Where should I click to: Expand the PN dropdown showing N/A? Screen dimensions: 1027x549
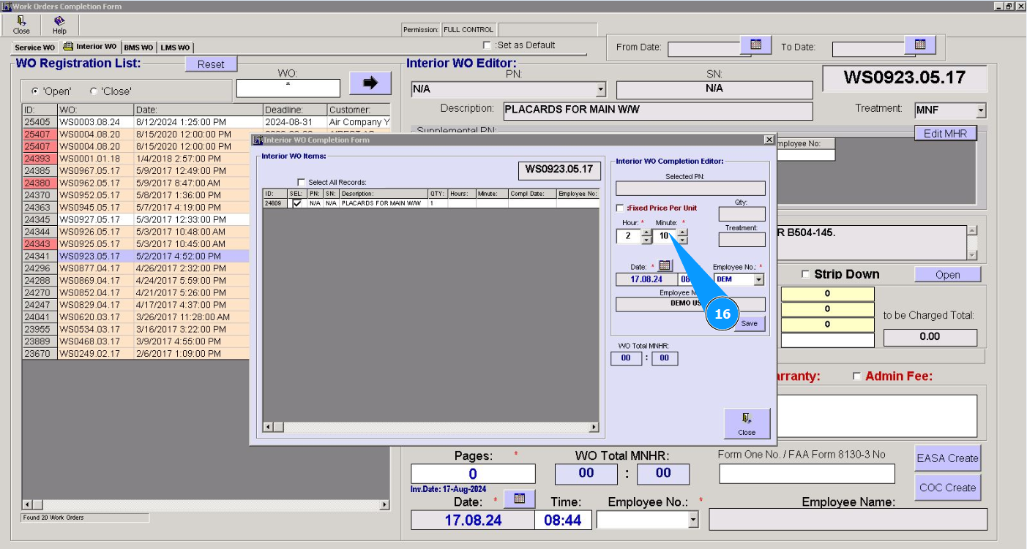click(x=601, y=89)
